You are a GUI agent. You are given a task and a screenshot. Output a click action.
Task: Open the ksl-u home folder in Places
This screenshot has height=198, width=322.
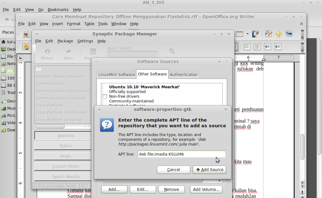click(8, 42)
